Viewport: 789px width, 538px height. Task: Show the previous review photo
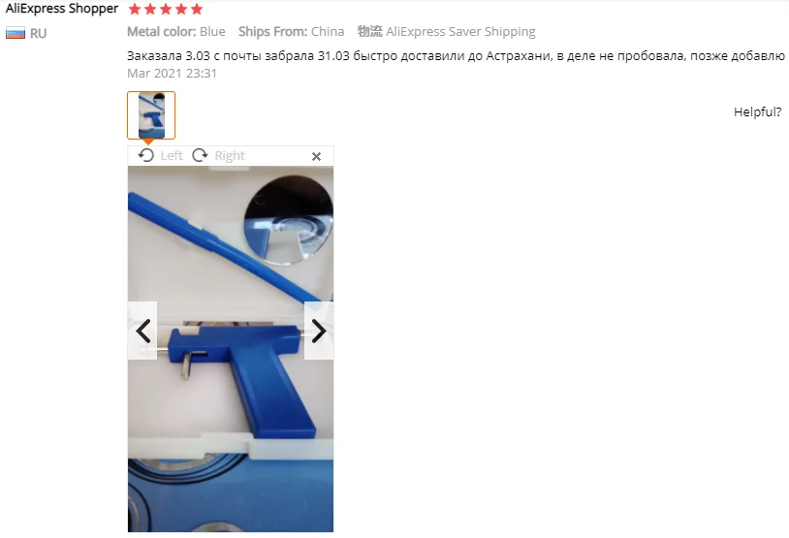142,331
